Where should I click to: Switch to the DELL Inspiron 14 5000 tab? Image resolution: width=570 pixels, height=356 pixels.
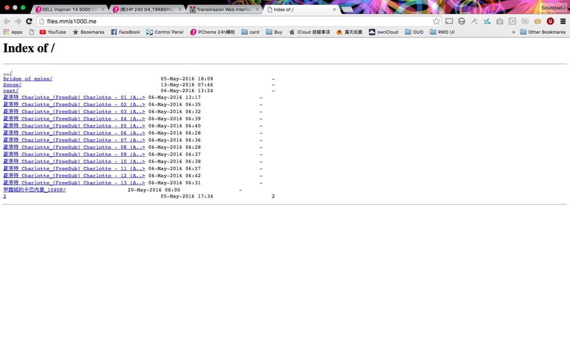pyautogui.click(x=70, y=9)
